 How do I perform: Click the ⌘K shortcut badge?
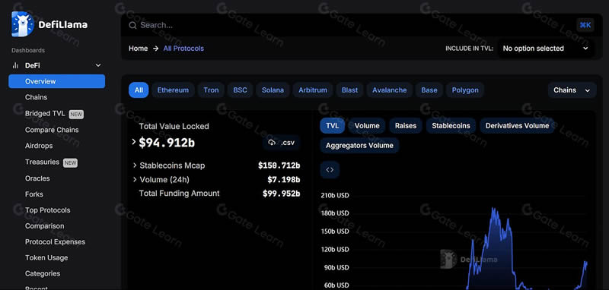[x=585, y=25]
